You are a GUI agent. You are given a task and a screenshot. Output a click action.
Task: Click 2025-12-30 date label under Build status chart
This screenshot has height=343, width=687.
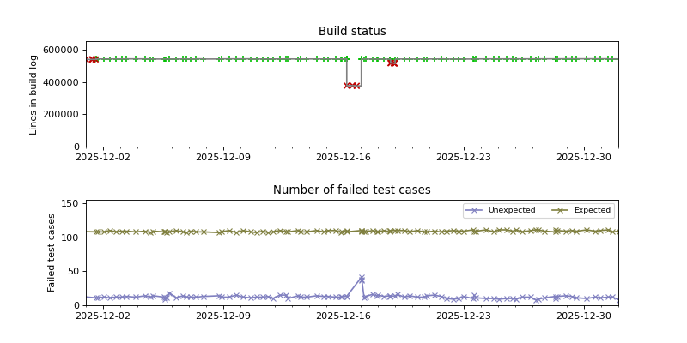[x=584, y=157]
